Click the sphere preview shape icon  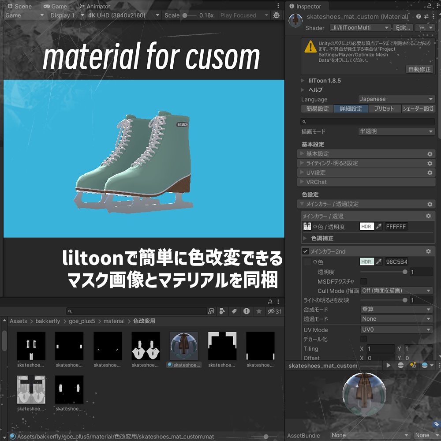click(400, 365)
